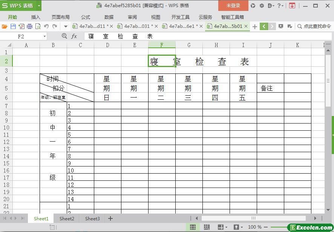Expand the quick access toolbar dropdown
Viewport: 334px width, 232px height.
(66, 26)
